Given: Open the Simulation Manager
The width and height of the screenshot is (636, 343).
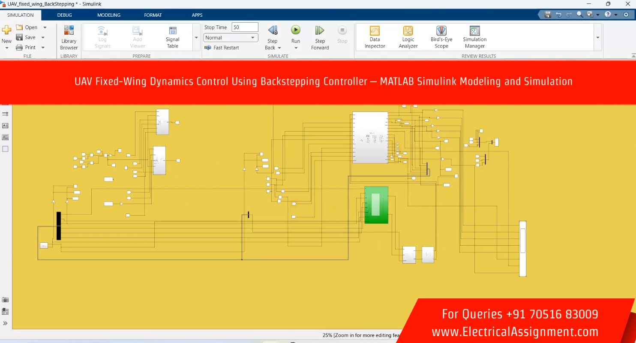Looking at the screenshot, I should click(x=474, y=36).
